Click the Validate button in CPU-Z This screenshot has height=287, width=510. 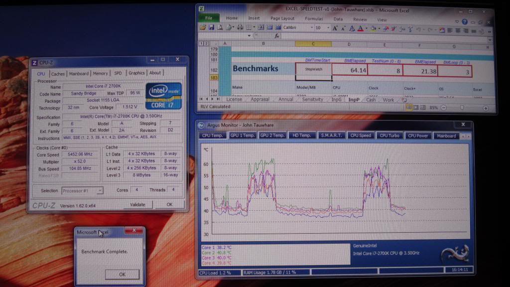pyautogui.click(x=137, y=205)
